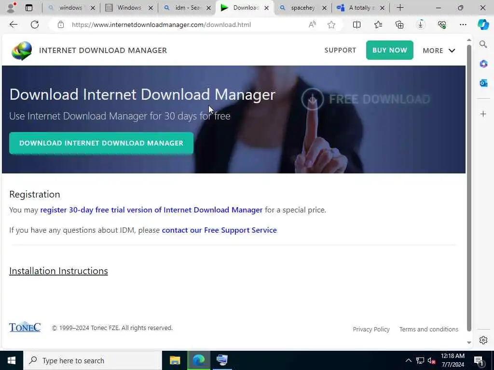Open Outlook icon in sidebar
Image resolution: width=494 pixels, height=370 pixels.
tap(483, 83)
